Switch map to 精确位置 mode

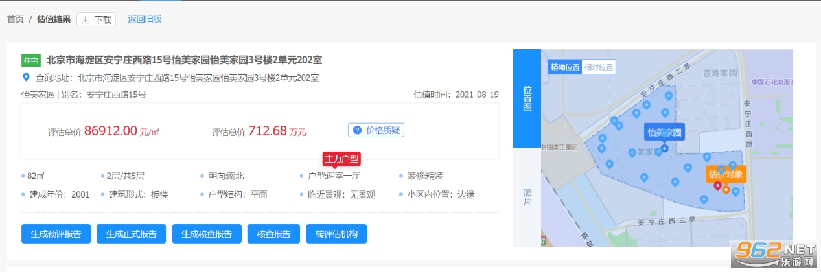[x=564, y=67]
